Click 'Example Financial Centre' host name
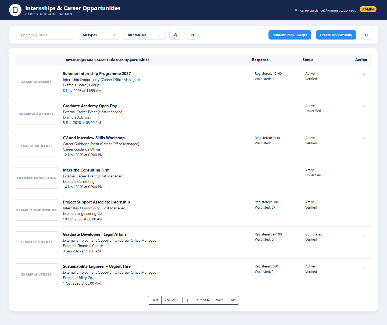The height and width of the screenshot is (325, 387). click(83, 246)
